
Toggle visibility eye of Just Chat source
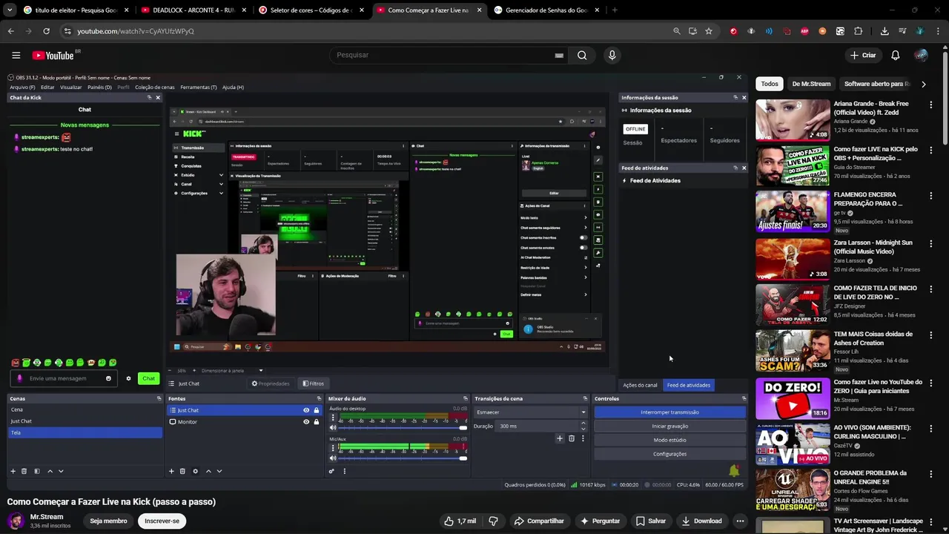[306, 410]
